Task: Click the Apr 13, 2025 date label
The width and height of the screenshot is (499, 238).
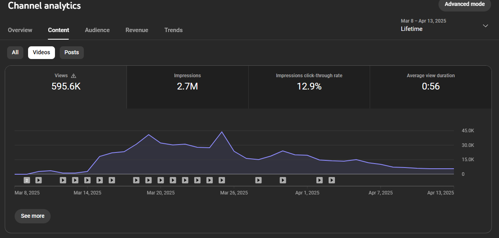Action: tap(440, 193)
